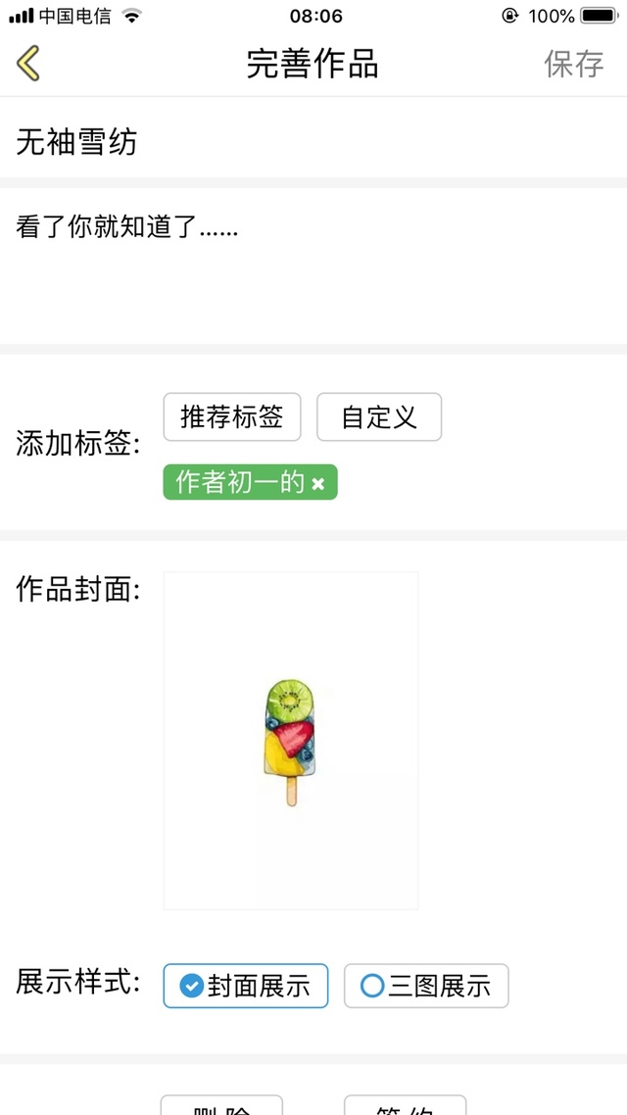Tap the checkmark circle in 封面展示
The image size is (627, 1115).
[x=191, y=986]
